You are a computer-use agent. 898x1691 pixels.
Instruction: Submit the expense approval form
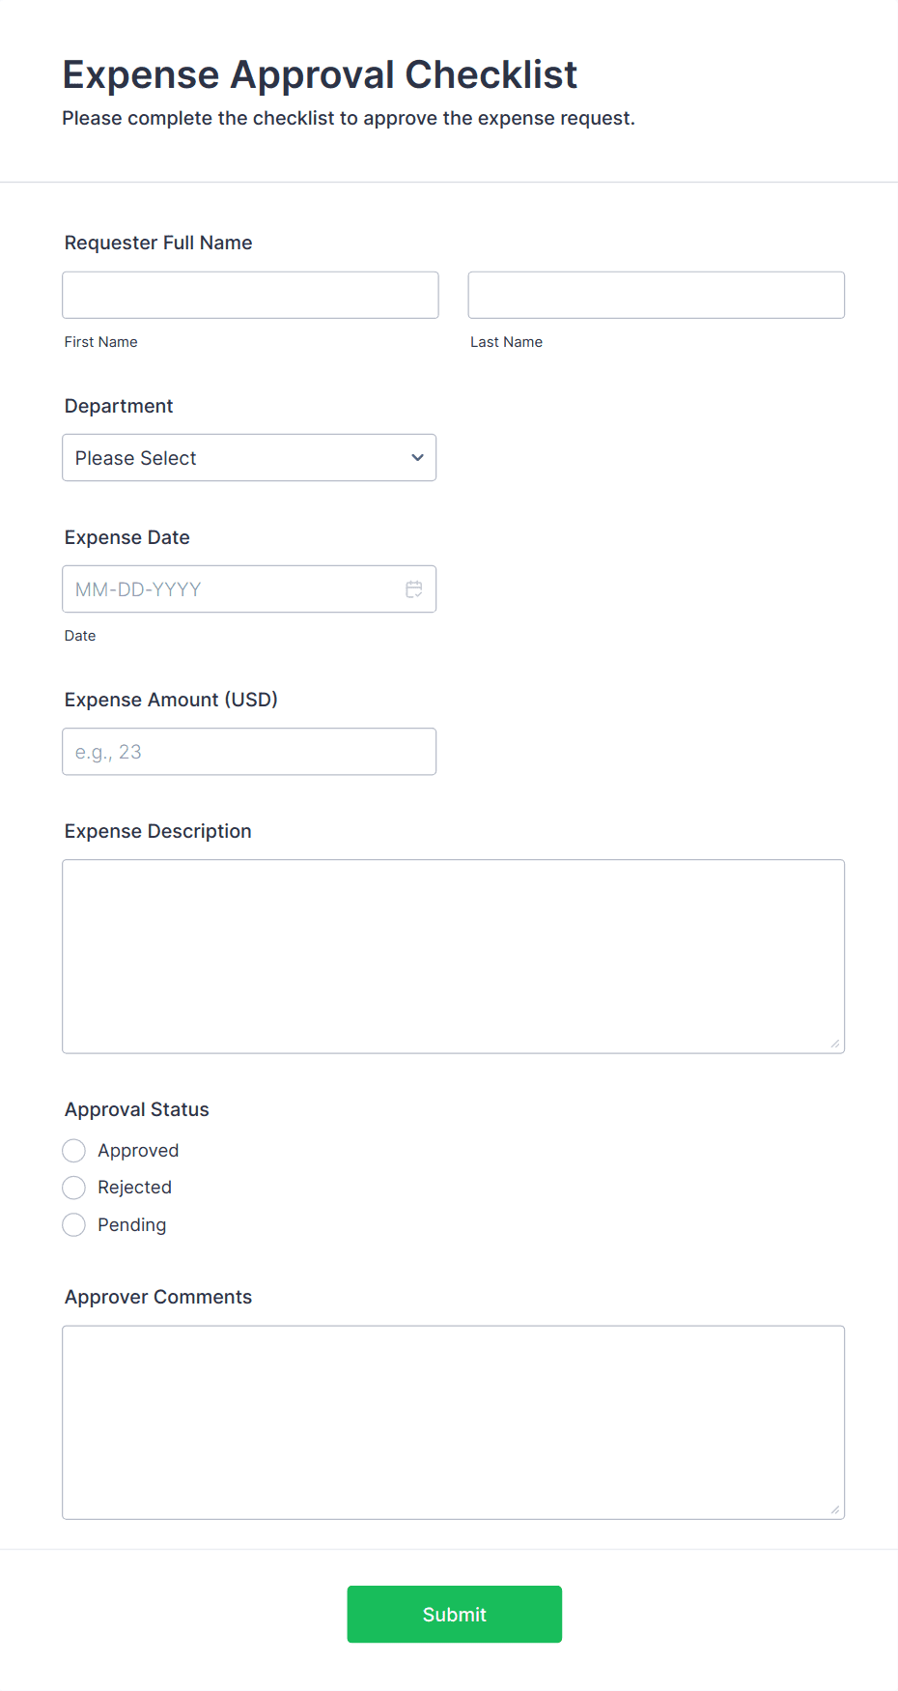coord(454,1614)
